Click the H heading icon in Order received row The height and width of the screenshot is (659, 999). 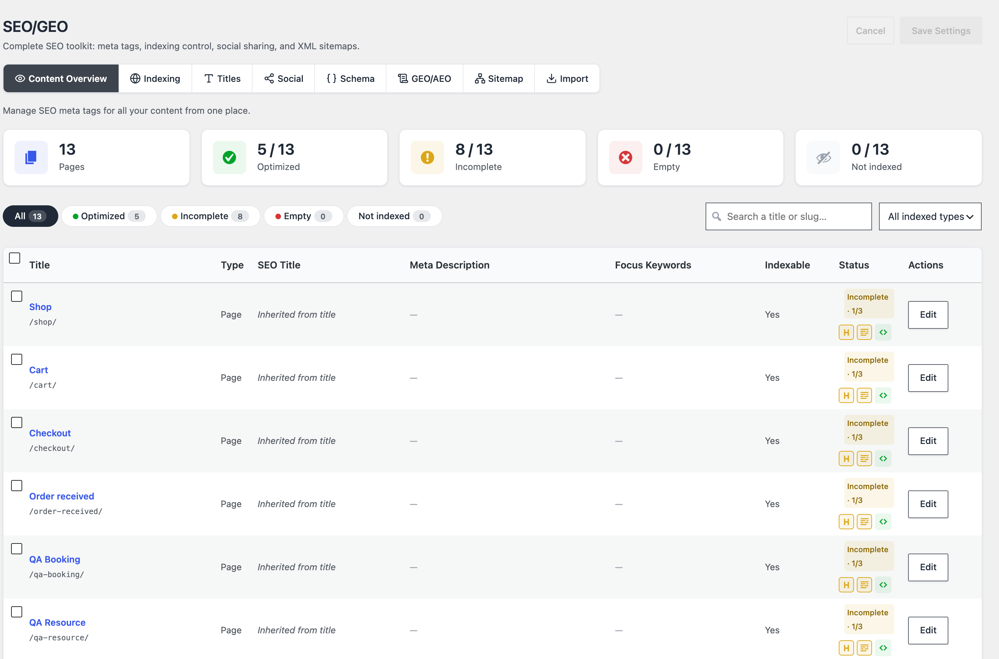[x=846, y=522]
